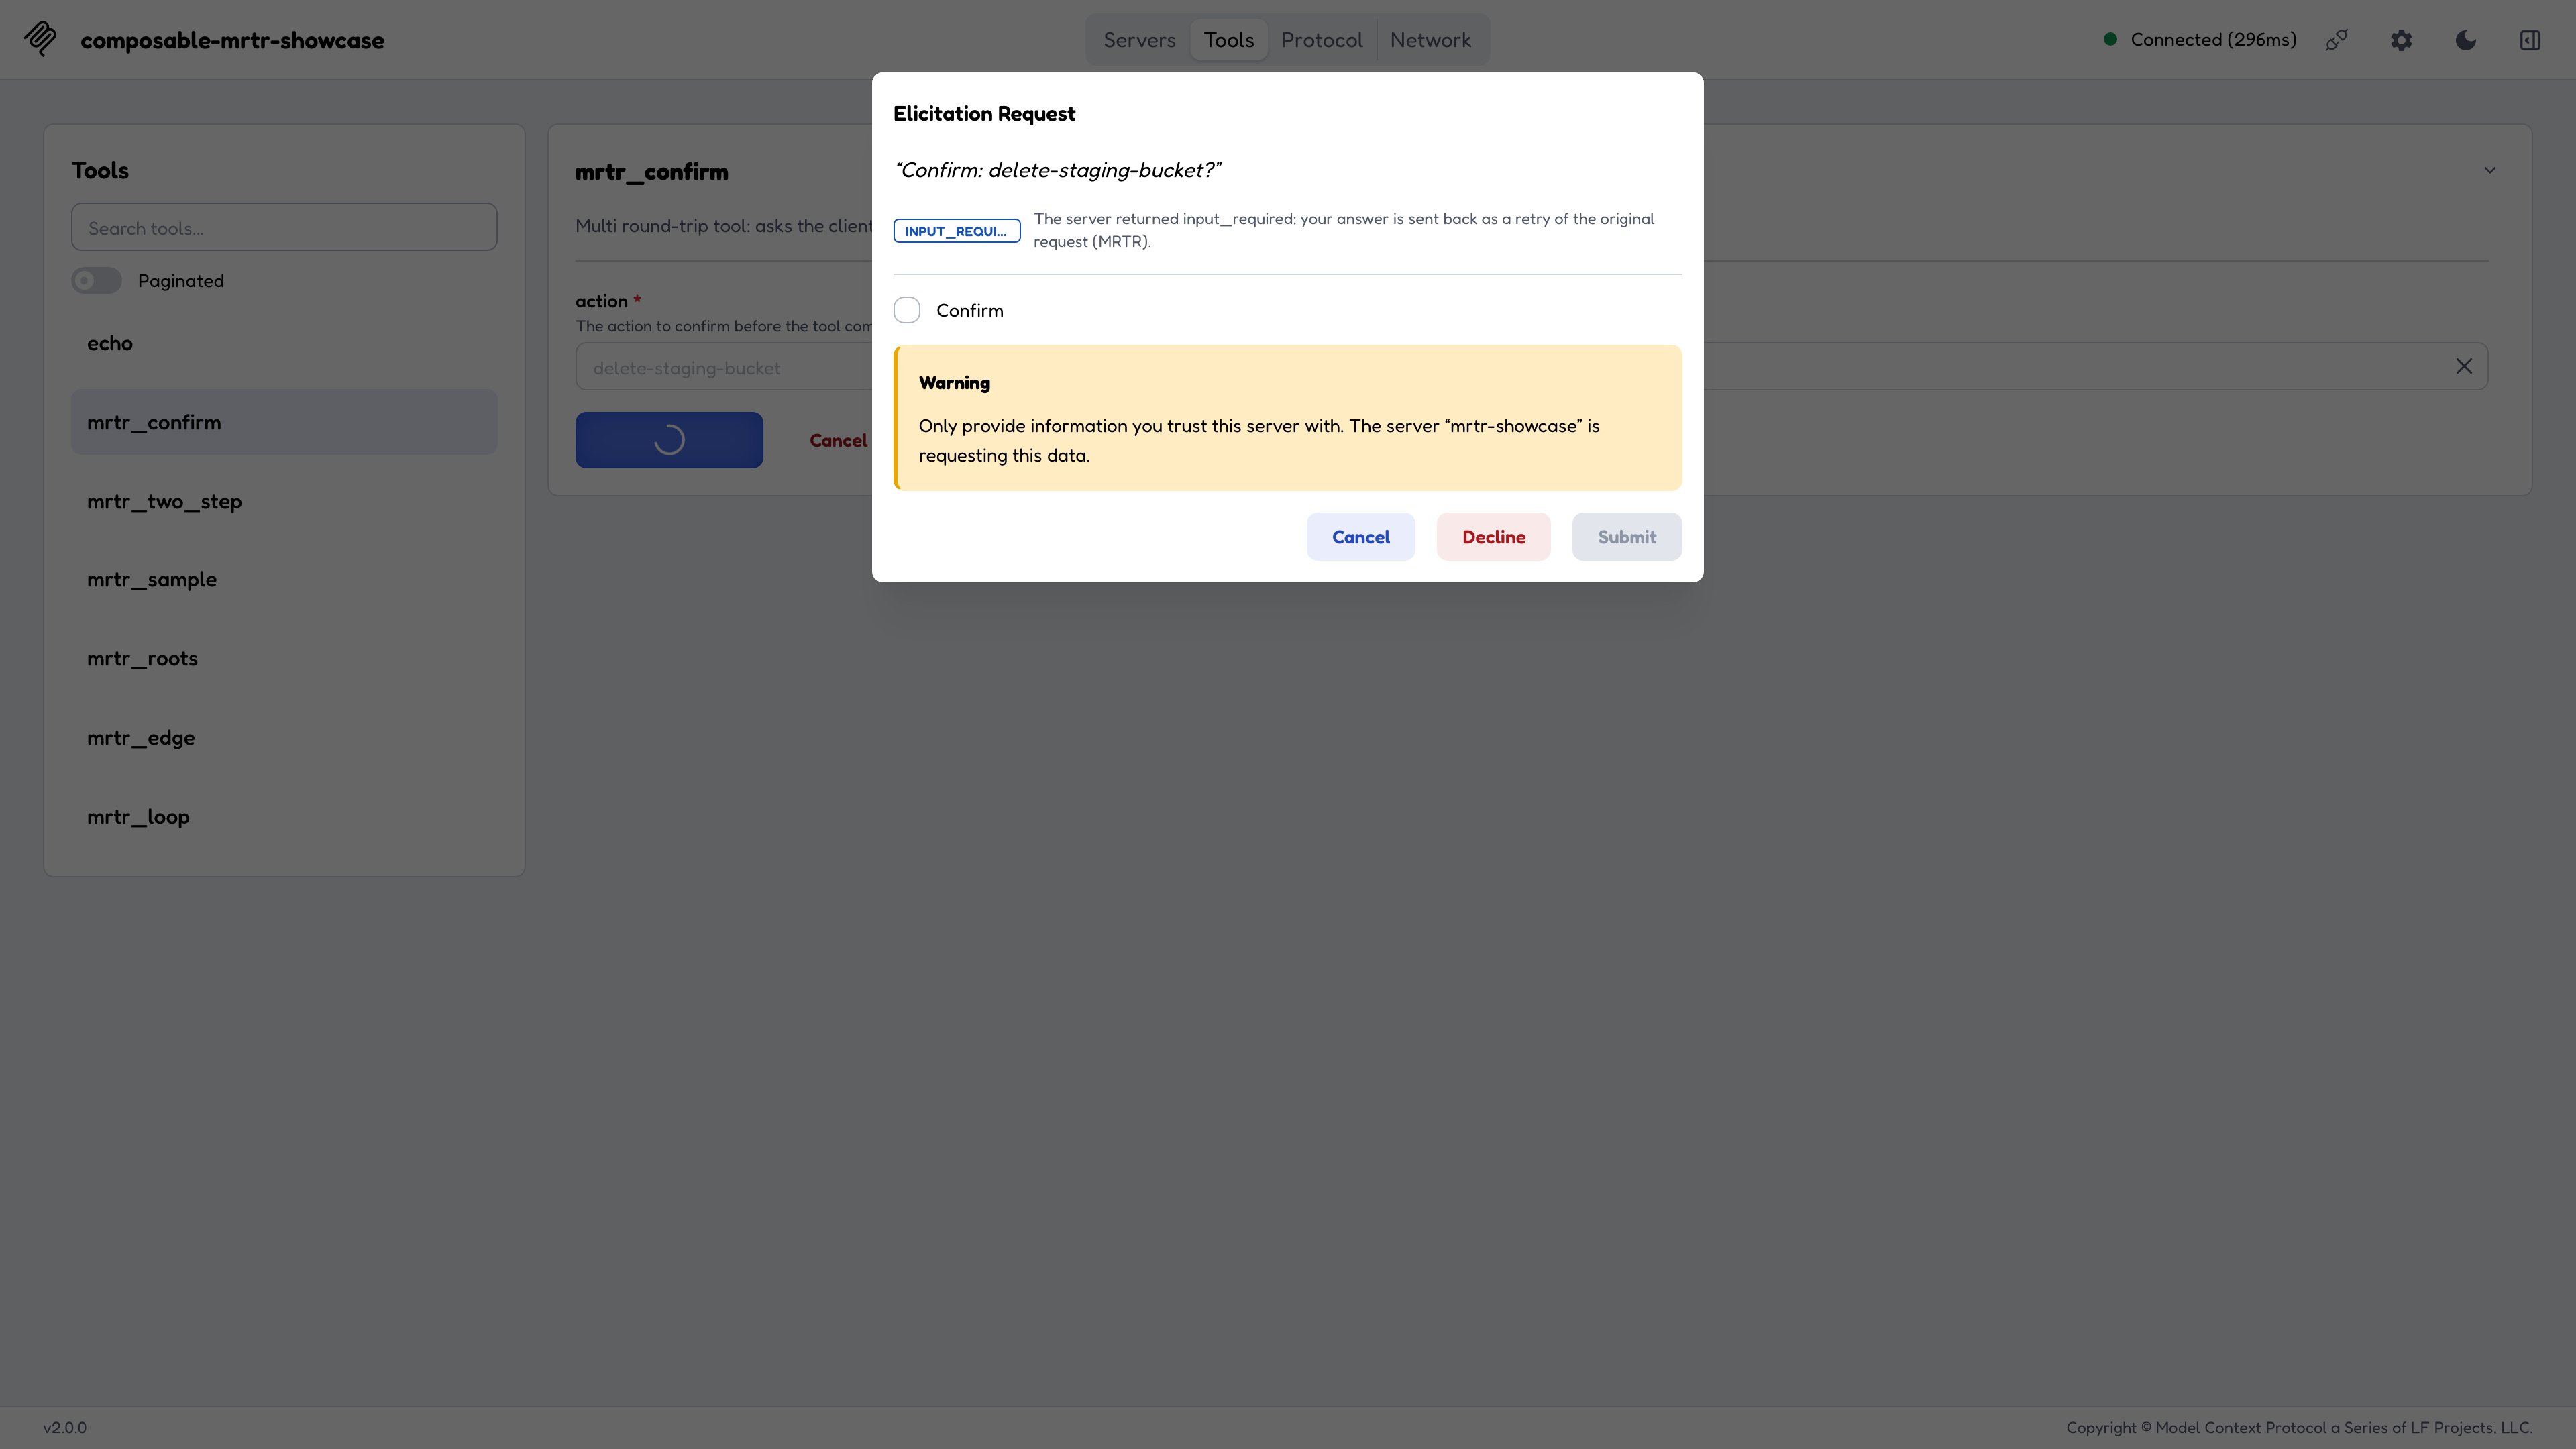
Task: Select the mrtr_two_step tool
Action: (284, 501)
